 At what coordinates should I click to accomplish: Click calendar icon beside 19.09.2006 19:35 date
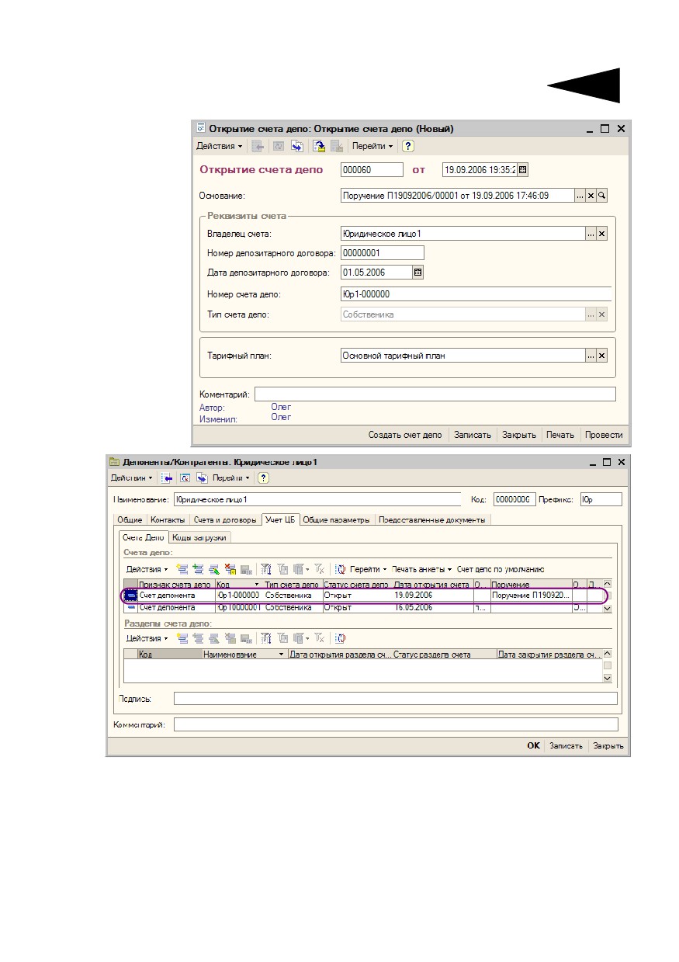pyautogui.click(x=523, y=170)
